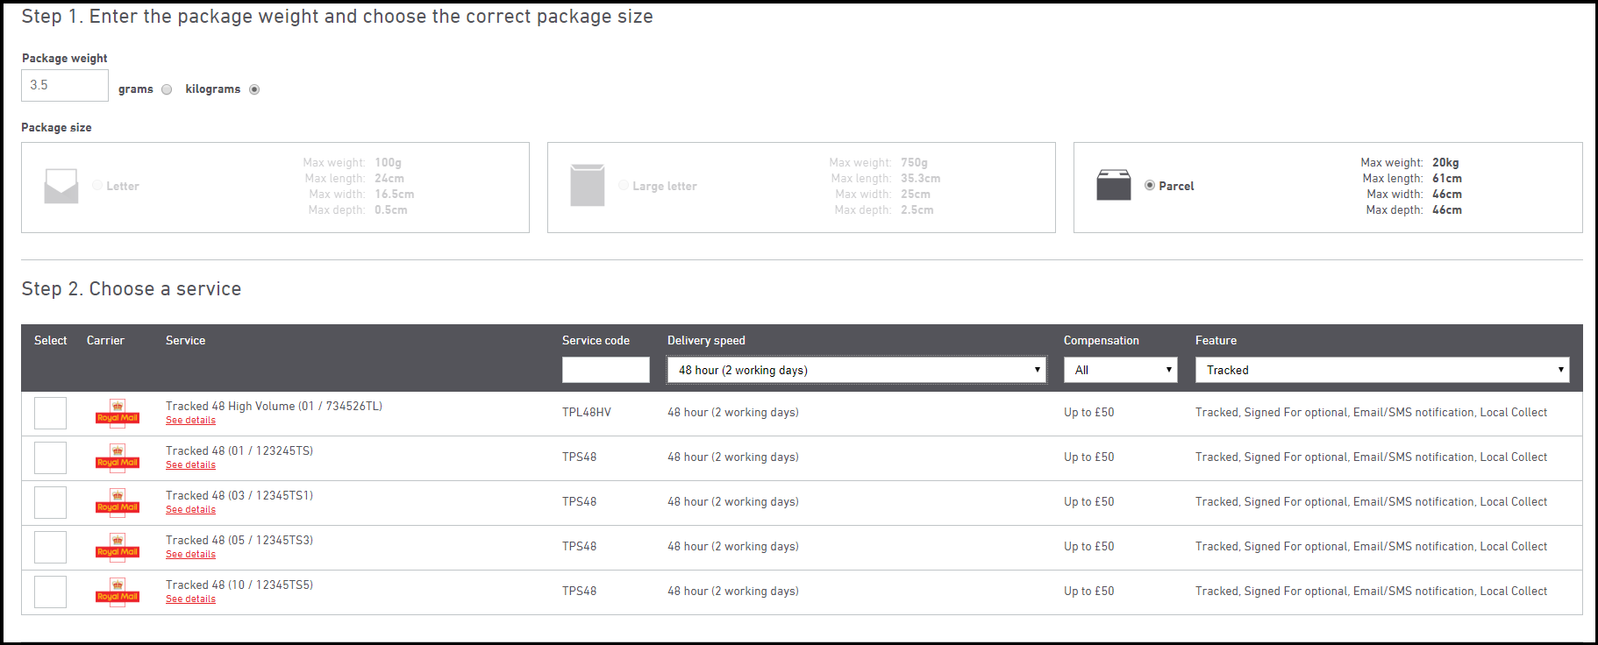This screenshot has height=645, width=1598.
Task: Click Royal Mail logo for Tracked 48 (03 / 12345TS1)
Action: click(118, 502)
